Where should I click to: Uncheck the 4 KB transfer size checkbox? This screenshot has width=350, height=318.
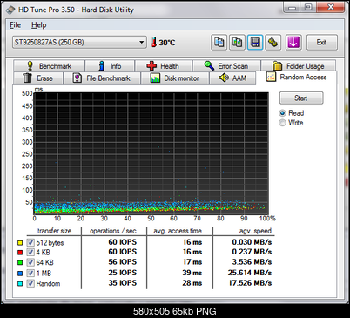tap(30, 252)
